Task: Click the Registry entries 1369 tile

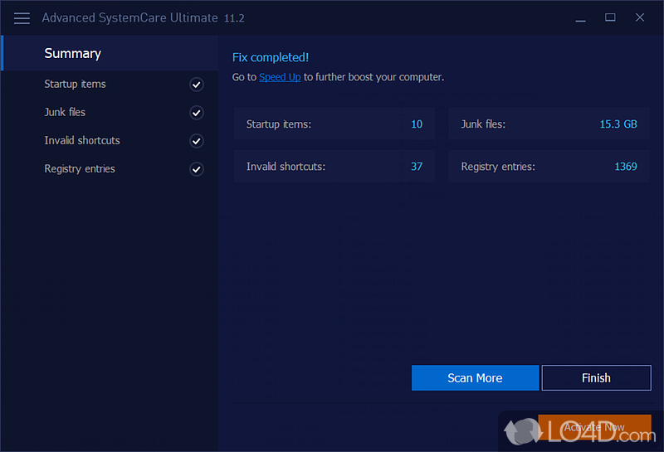Action: (x=549, y=166)
